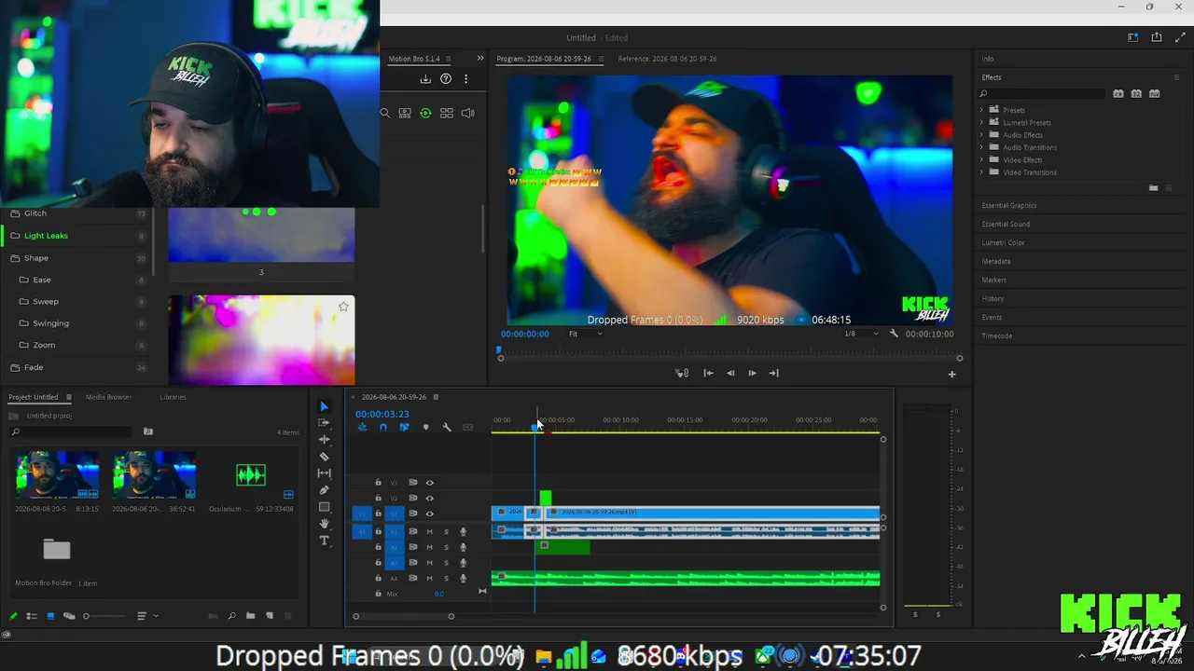Open the Lumetri Color panel
The height and width of the screenshot is (671, 1194).
click(x=1003, y=242)
